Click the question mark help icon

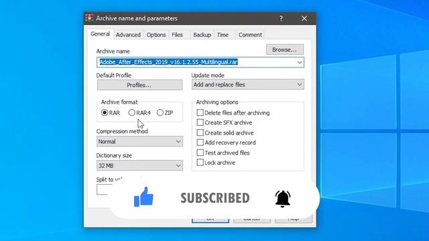click(281, 18)
